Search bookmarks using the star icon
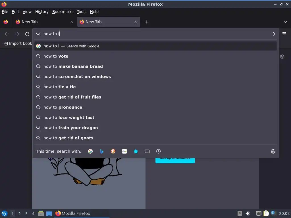The height and width of the screenshot is (218, 291). (136, 151)
